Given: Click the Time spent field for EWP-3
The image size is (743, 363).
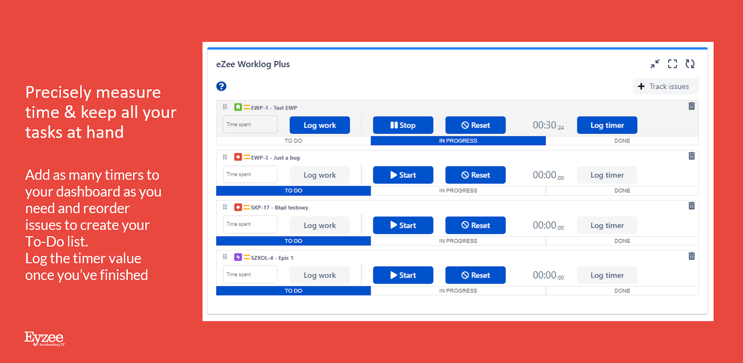Looking at the screenshot, I should (250, 174).
